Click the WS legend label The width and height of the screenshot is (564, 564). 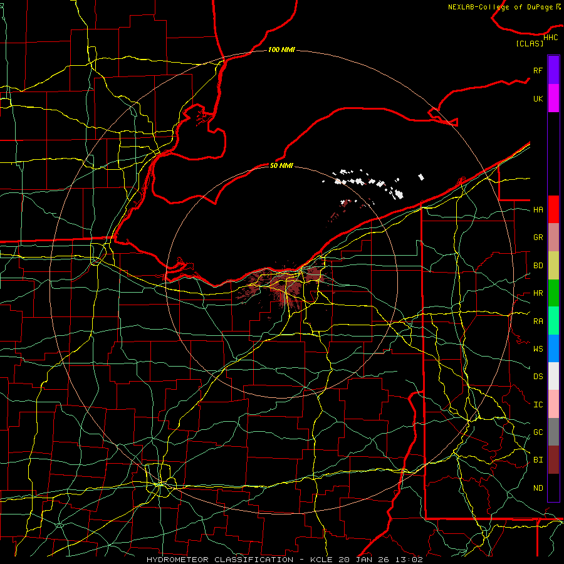(x=538, y=349)
